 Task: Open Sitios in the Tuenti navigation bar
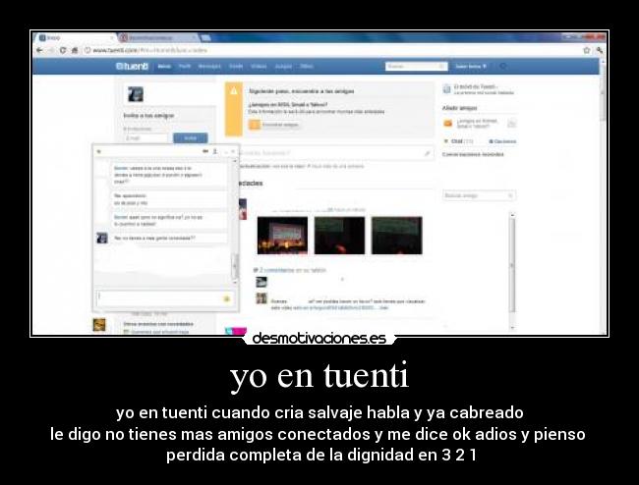pyautogui.click(x=307, y=67)
